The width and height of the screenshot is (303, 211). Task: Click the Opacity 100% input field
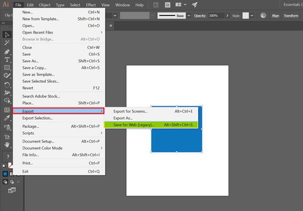216,15
